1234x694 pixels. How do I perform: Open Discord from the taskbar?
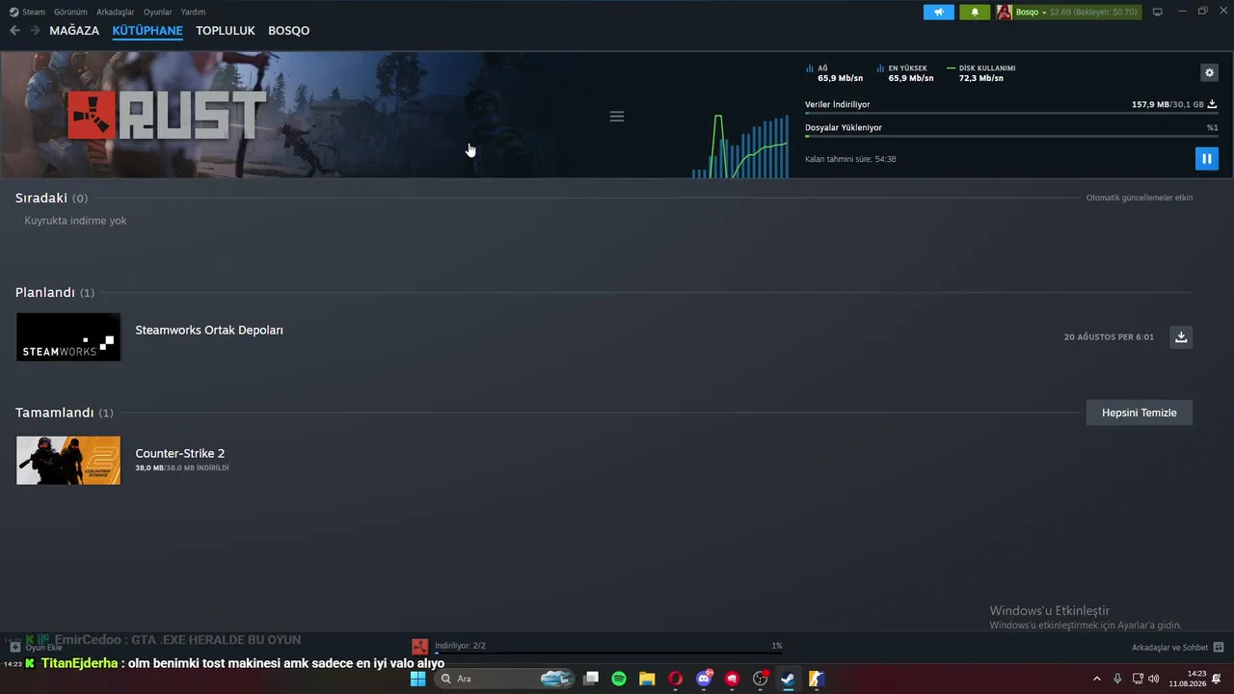(704, 679)
